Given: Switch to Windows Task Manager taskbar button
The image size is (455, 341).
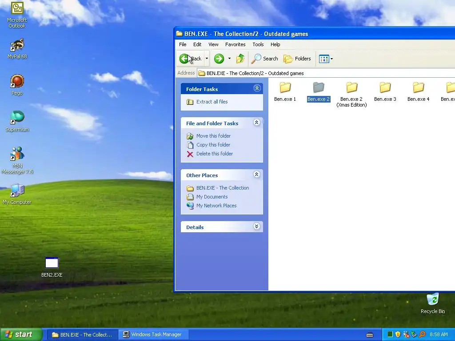Looking at the screenshot, I should pos(153,335).
